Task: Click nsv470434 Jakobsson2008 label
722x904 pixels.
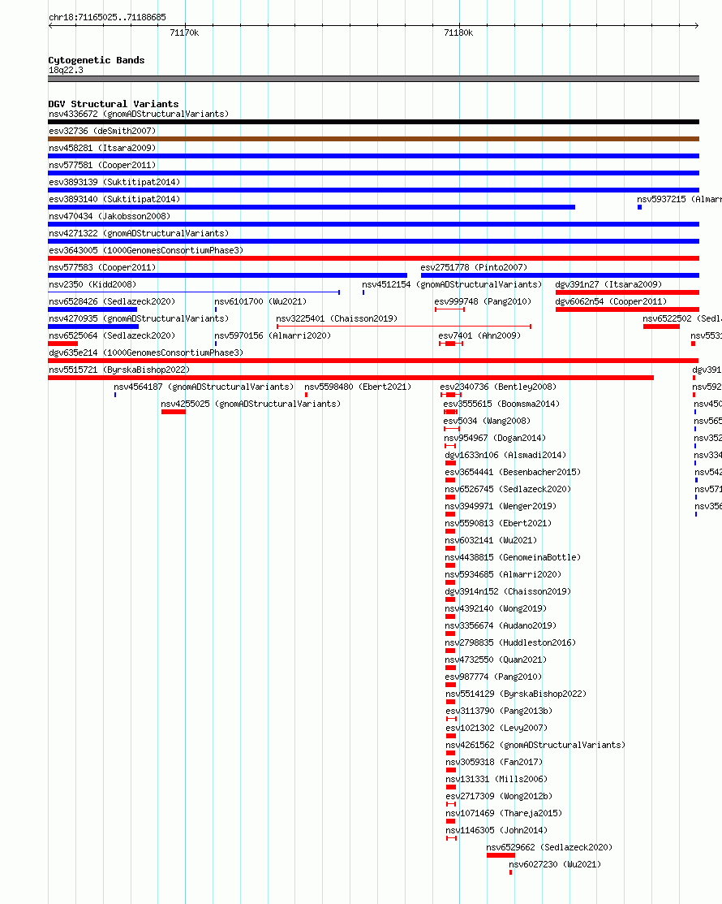Action: [x=110, y=216]
